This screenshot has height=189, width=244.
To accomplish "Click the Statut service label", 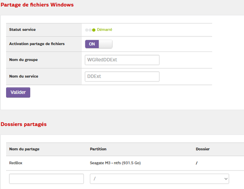I will tap(22, 30).
